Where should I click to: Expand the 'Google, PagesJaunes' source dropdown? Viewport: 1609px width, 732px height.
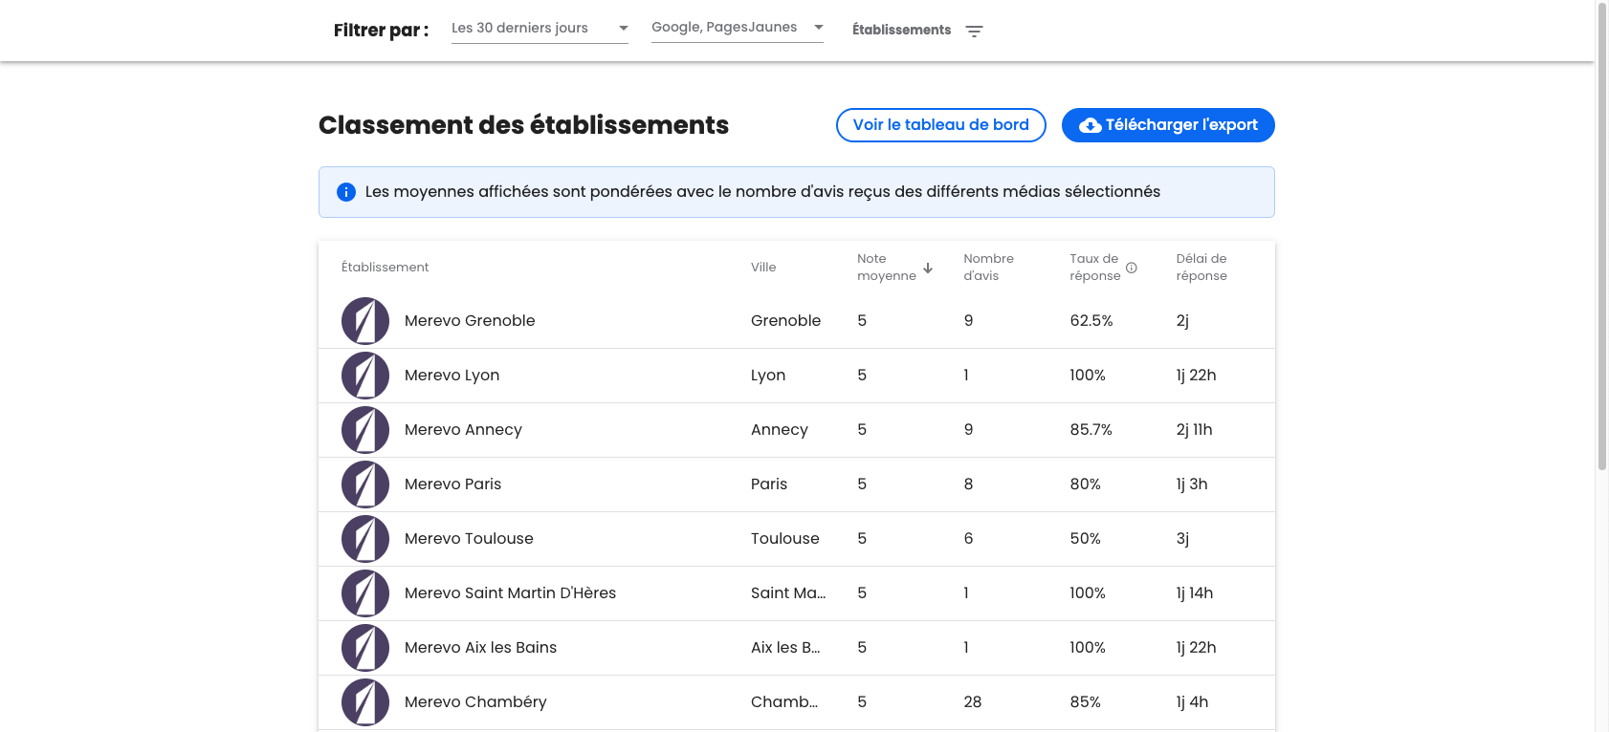[737, 28]
